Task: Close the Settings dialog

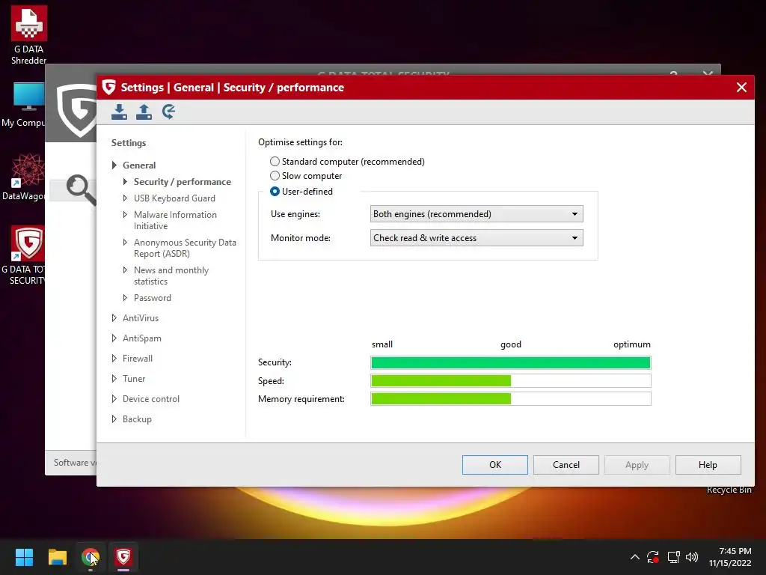Action: pos(741,87)
